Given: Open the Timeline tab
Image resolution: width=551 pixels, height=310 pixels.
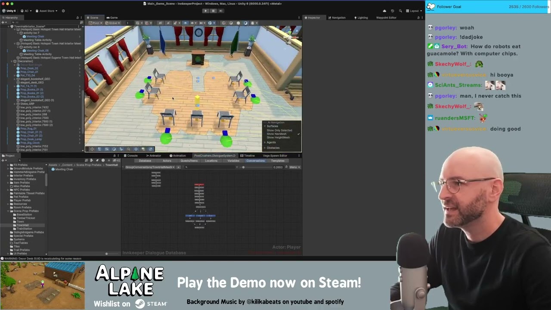Looking at the screenshot, I should (248, 155).
